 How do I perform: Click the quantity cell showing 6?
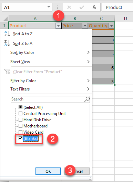click(103, 68)
